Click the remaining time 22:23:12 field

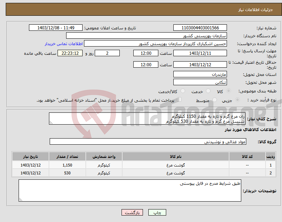70,53
